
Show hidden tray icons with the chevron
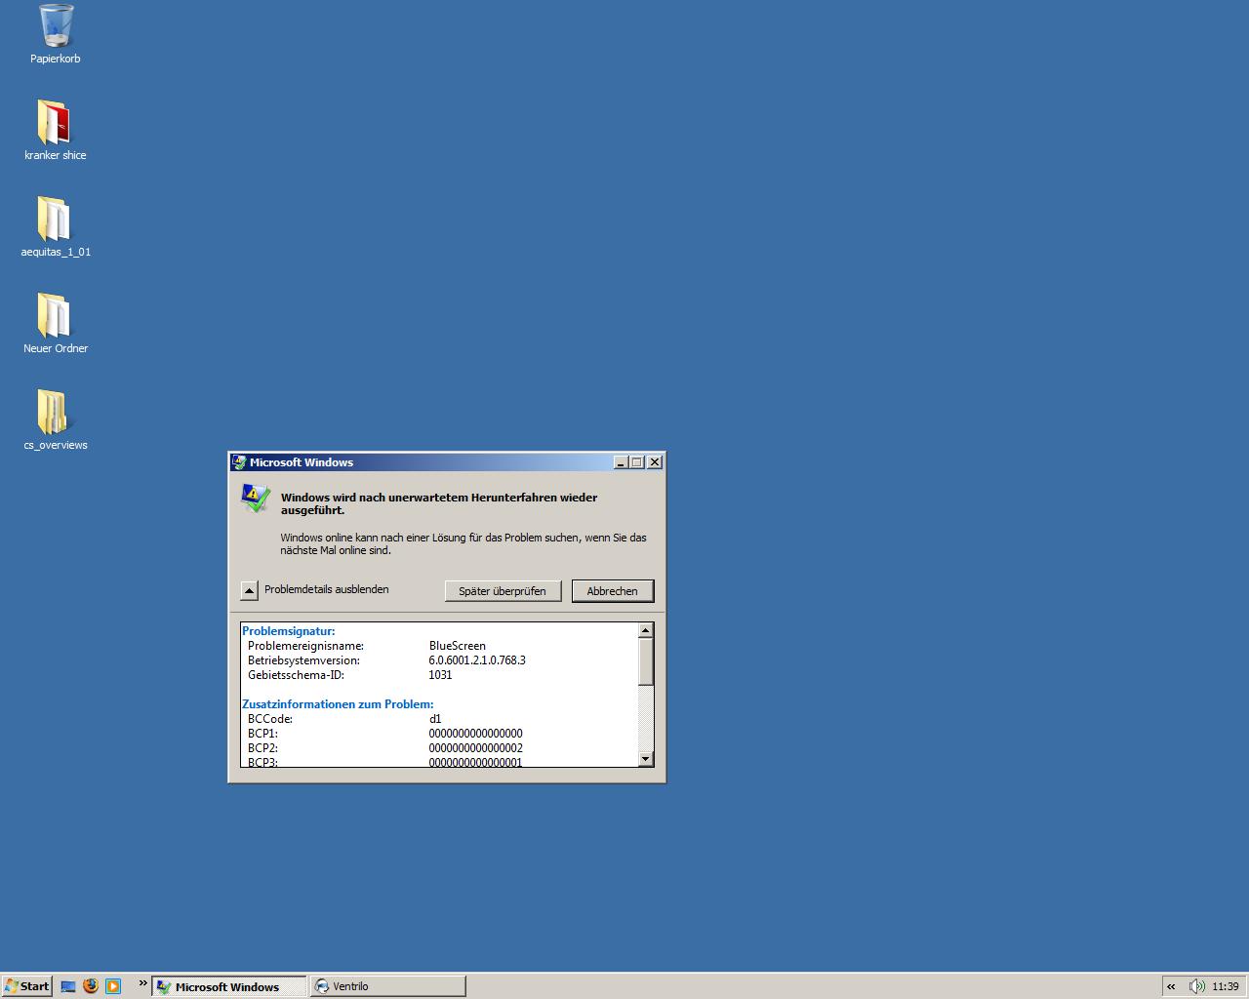click(x=1171, y=986)
